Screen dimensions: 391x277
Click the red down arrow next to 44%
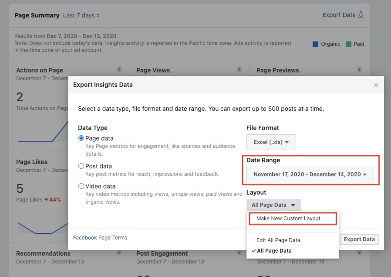coord(46,200)
